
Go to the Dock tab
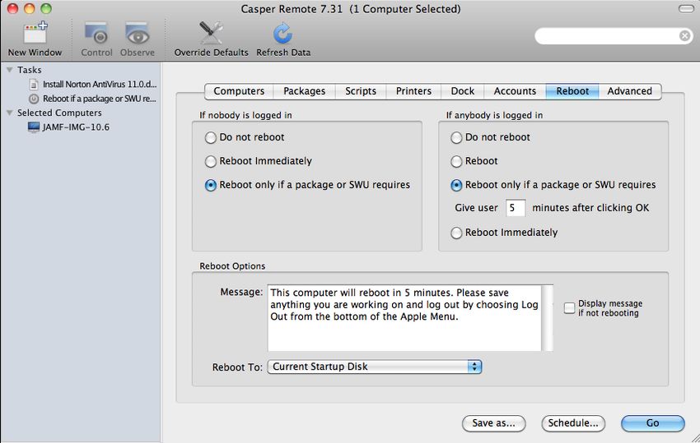tap(463, 91)
